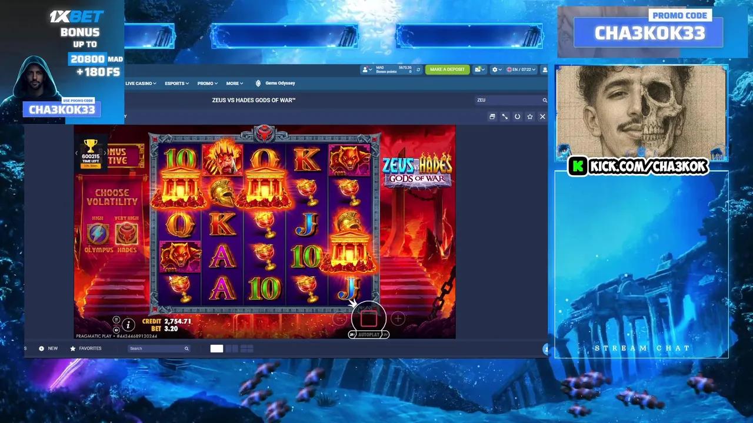Add Zeus vs Hades to favorites via star icon

coord(529,116)
